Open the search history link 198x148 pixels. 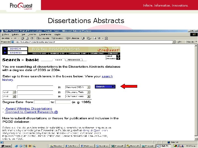(57, 78)
